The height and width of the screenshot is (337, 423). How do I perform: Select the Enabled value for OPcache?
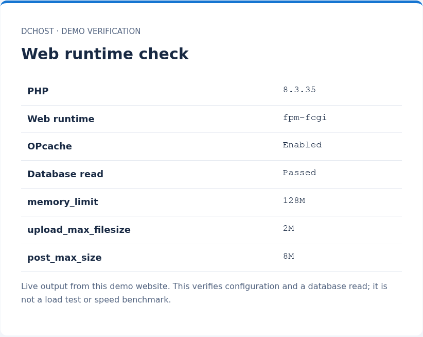[302, 145]
